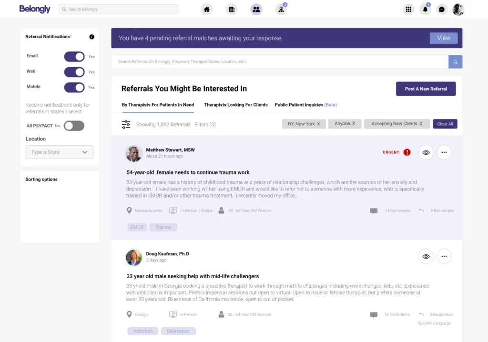Expand the Type a State dropdown
Viewport: 488px width, 342px height.
[x=60, y=152]
